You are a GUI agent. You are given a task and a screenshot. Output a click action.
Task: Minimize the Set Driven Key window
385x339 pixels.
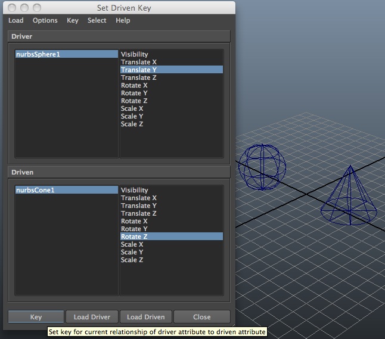click(24, 8)
